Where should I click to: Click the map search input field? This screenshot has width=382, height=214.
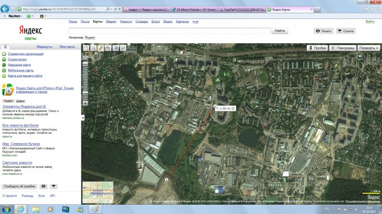click(x=170, y=31)
